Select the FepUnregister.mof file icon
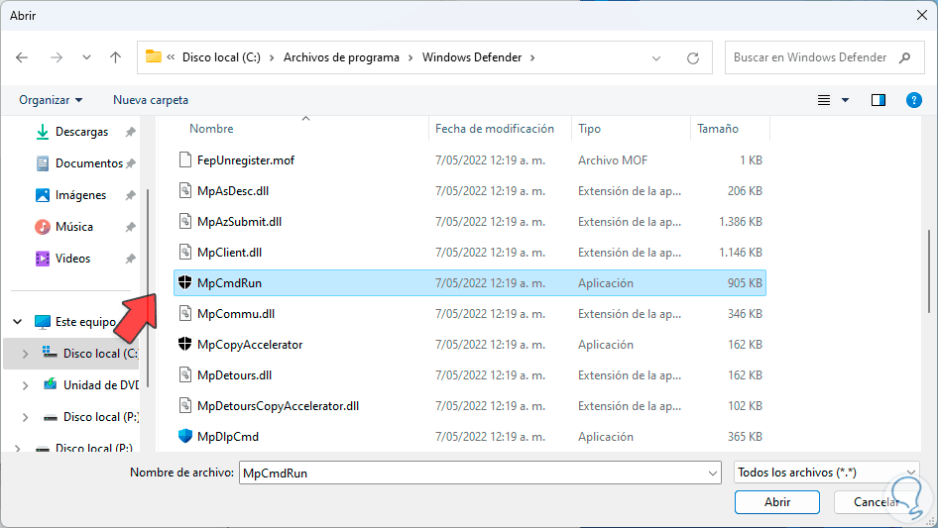 click(185, 159)
